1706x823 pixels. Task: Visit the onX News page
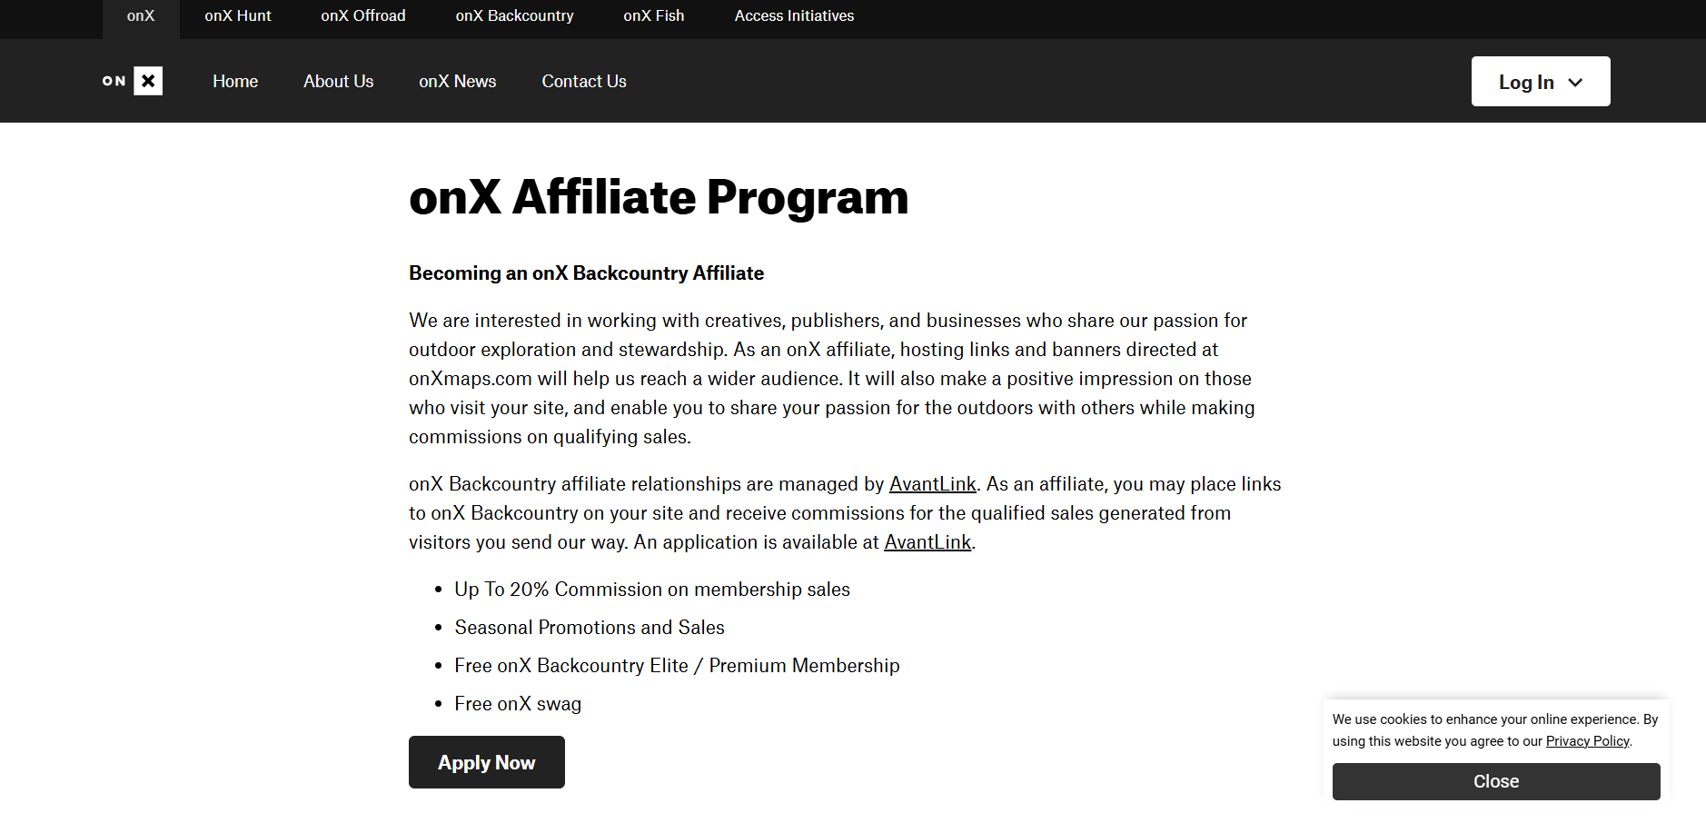click(457, 82)
